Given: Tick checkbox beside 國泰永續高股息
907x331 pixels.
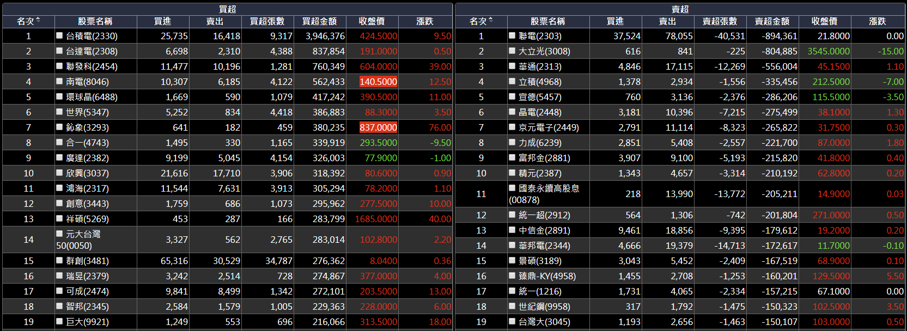Looking at the screenshot, I should click(x=512, y=188).
